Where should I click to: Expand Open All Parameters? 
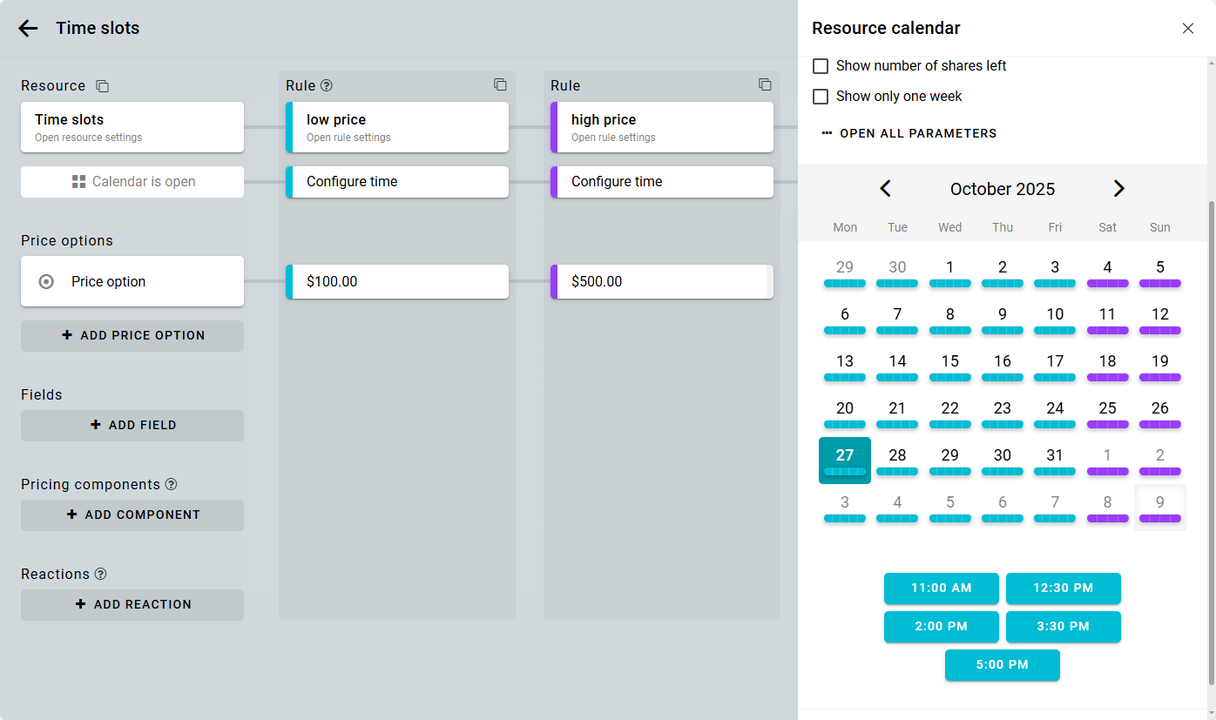(x=909, y=133)
